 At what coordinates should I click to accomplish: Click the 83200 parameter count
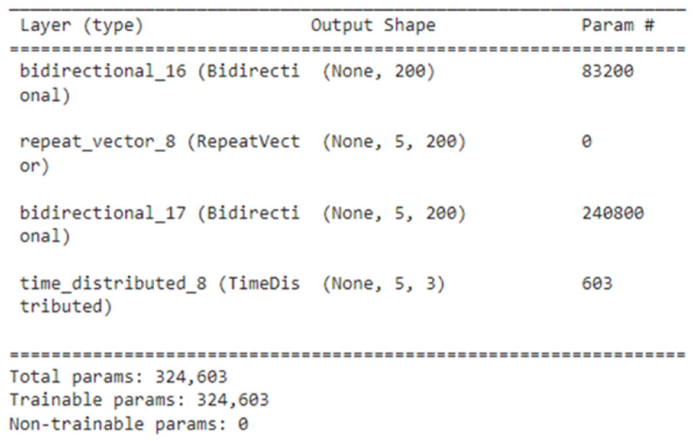point(607,71)
